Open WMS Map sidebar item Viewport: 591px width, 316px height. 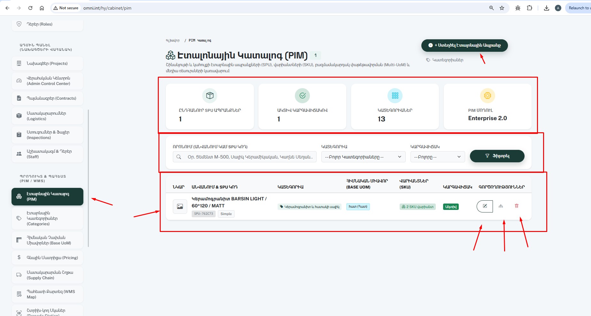click(x=47, y=294)
